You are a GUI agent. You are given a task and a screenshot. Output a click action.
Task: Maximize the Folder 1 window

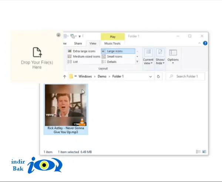coord(190,36)
